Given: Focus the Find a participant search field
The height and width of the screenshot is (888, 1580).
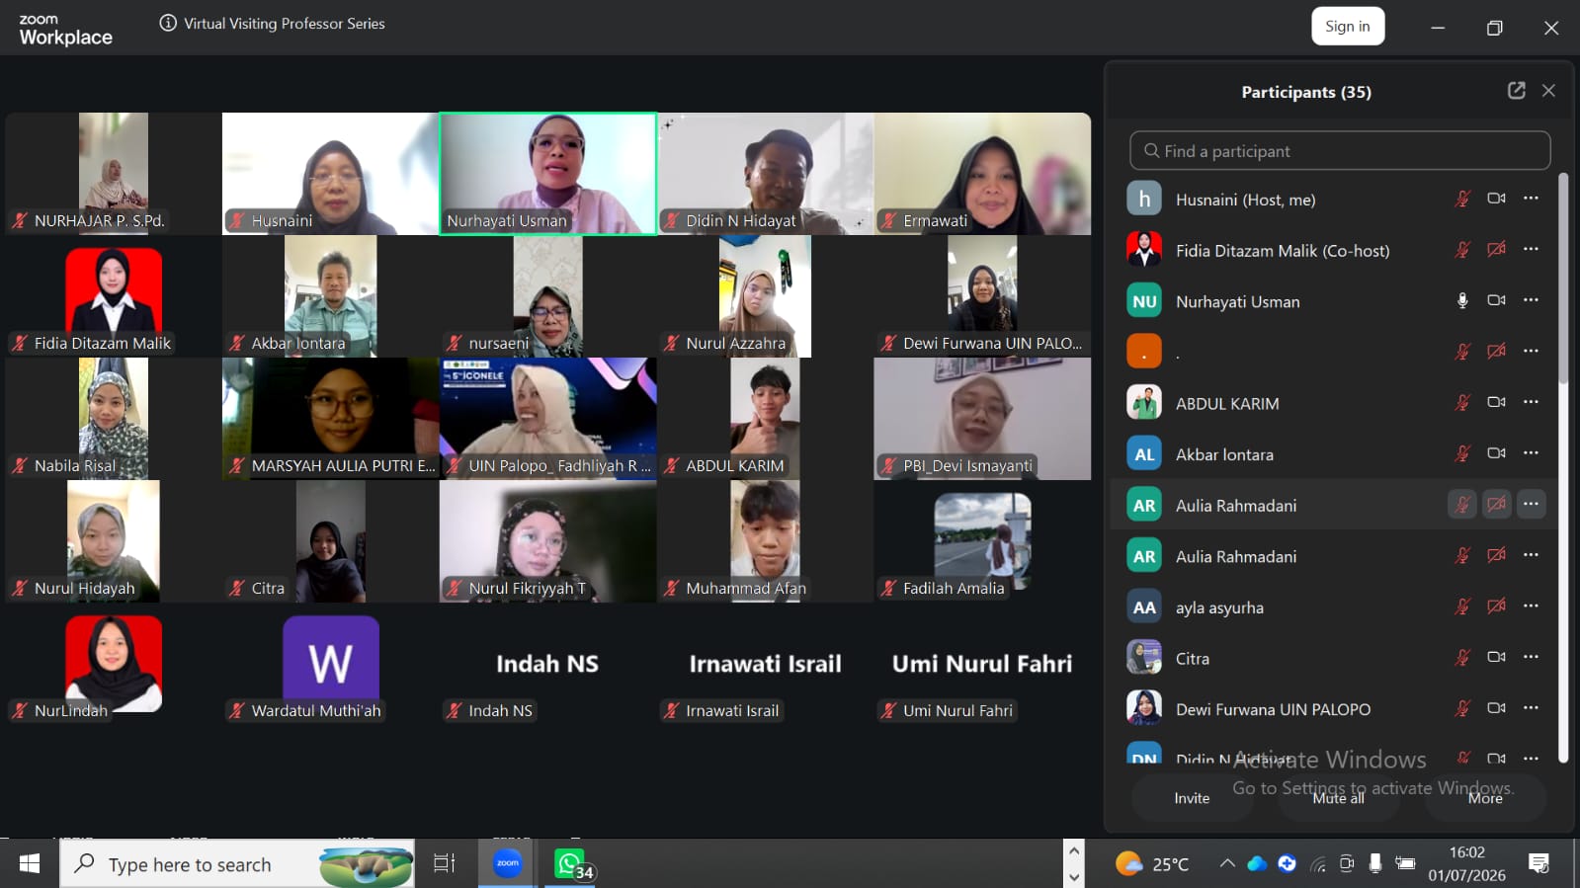Looking at the screenshot, I should click(1340, 151).
